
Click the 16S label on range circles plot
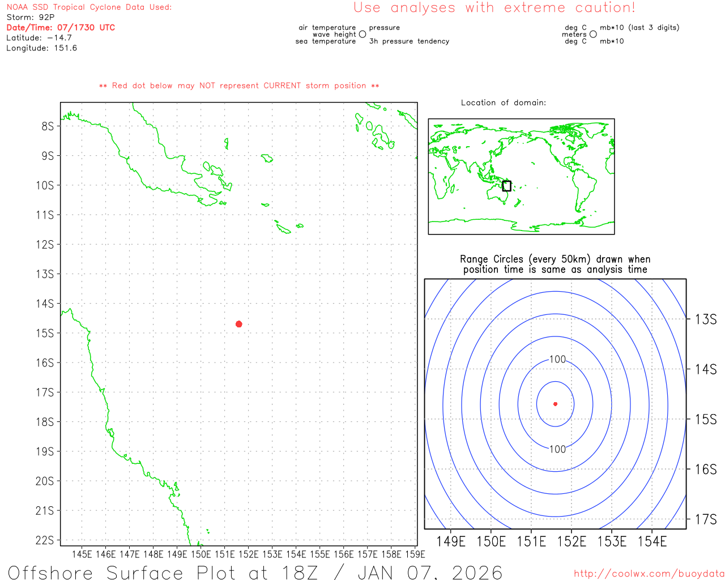[706, 469]
